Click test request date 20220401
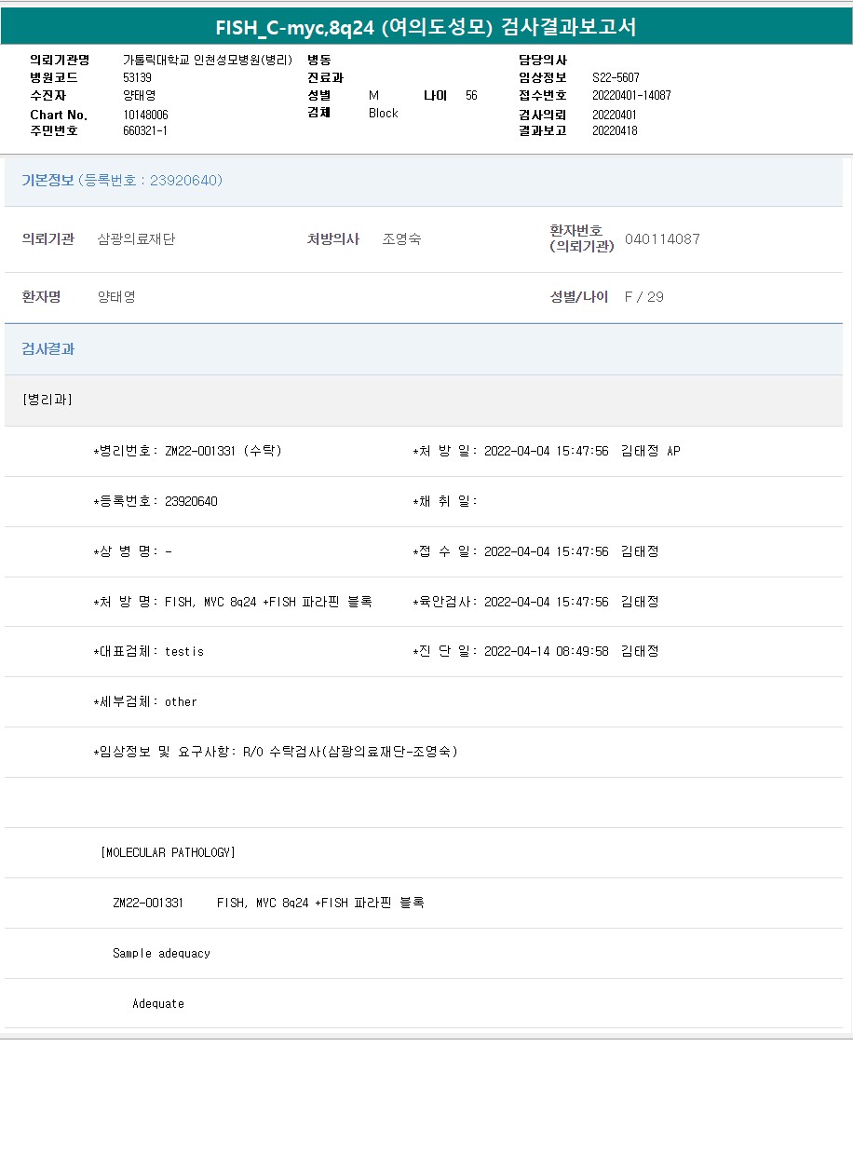 point(615,115)
